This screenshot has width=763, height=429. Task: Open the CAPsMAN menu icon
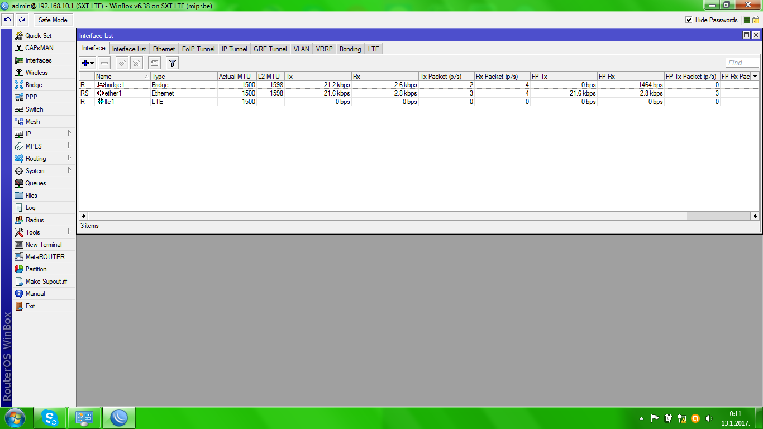point(19,48)
